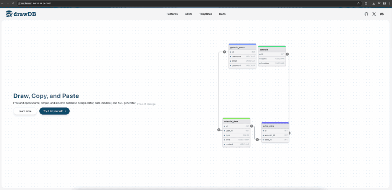Open the media control icon in browser toolbar
Image resolution: width=392 pixels, height=190 pixels.
[x=379, y=3]
